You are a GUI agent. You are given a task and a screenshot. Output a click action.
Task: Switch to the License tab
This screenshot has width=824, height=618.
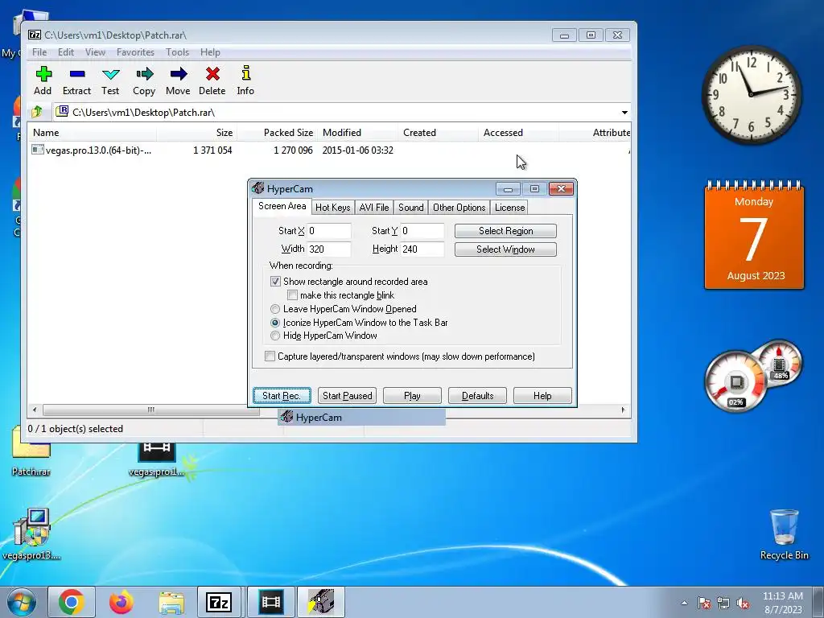click(509, 208)
